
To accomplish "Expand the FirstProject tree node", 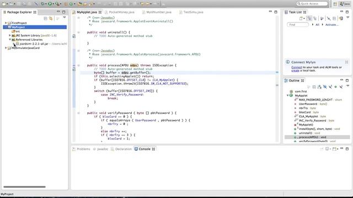I will [6, 23].
